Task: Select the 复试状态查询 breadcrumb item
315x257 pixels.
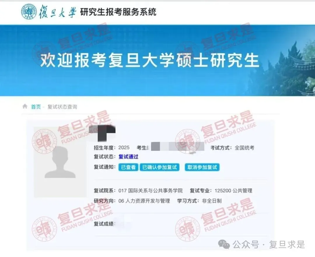Action: click(x=62, y=107)
